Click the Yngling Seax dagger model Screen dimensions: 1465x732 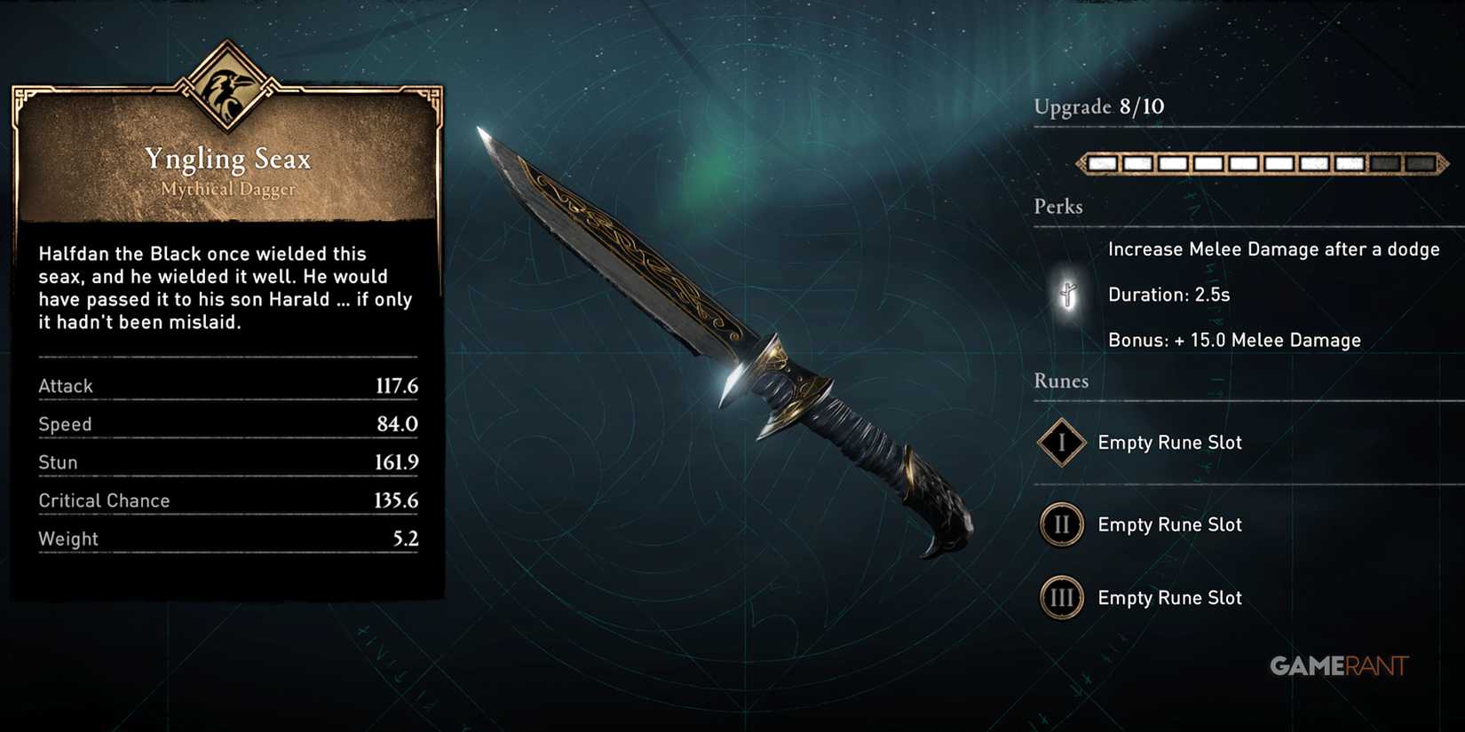point(724,342)
